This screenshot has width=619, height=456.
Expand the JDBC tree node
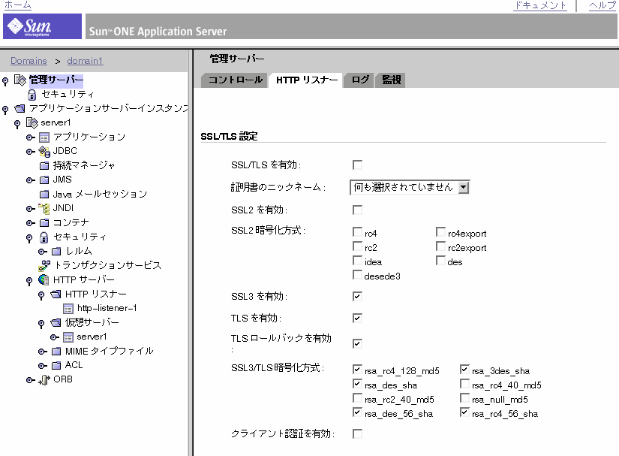click(31, 152)
